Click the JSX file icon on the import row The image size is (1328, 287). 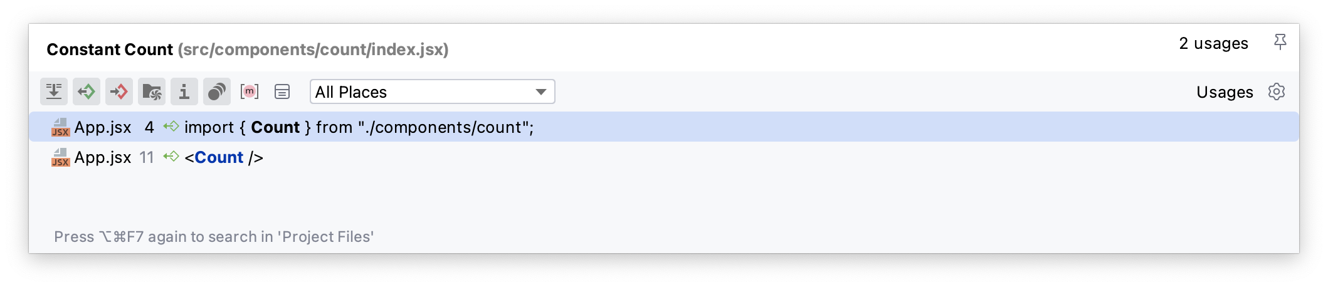tap(60, 127)
